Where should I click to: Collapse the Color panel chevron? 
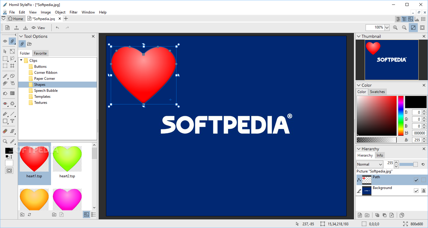(359, 85)
